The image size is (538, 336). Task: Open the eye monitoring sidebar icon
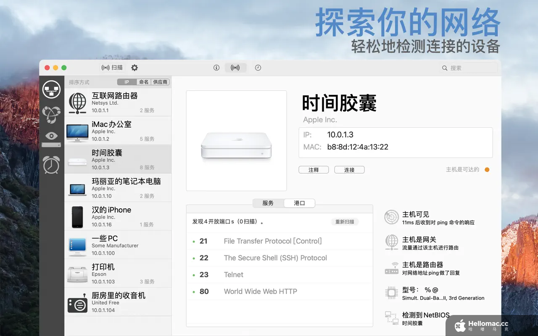coord(51,139)
